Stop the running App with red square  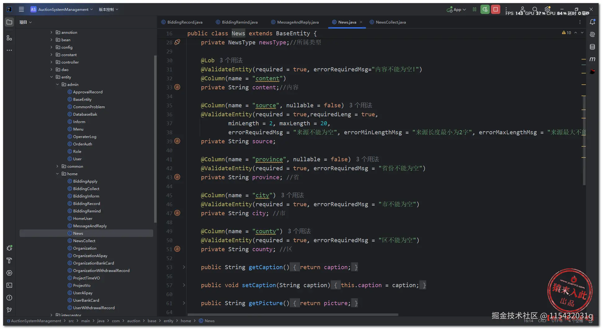click(496, 9)
